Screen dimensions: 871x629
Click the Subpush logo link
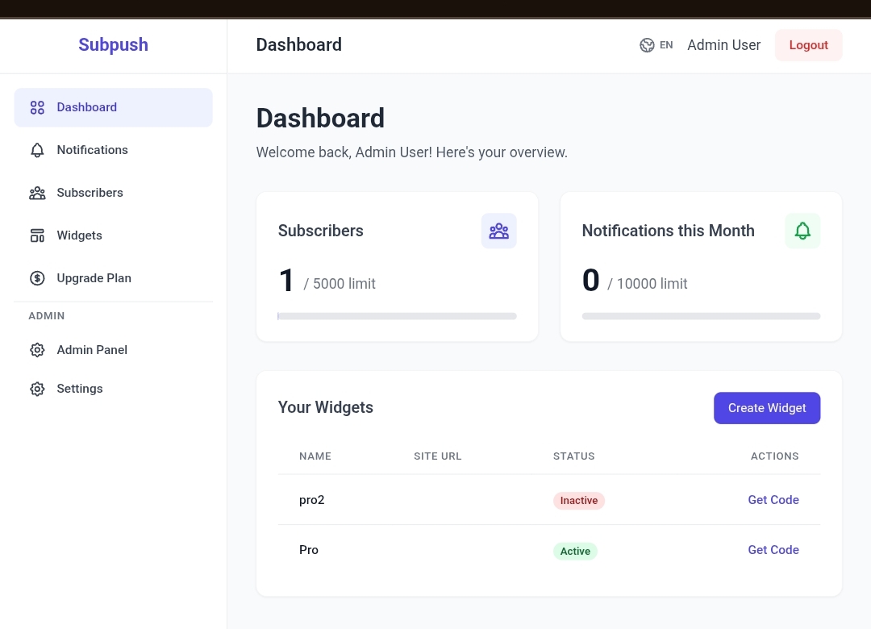point(114,44)
